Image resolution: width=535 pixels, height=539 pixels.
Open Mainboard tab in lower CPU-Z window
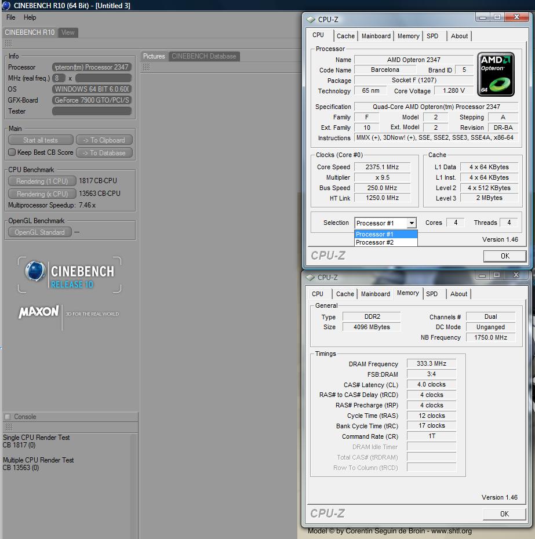375,294
